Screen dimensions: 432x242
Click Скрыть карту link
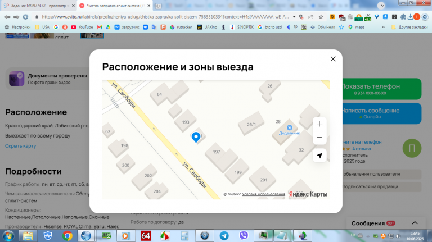tap(20, 146)
